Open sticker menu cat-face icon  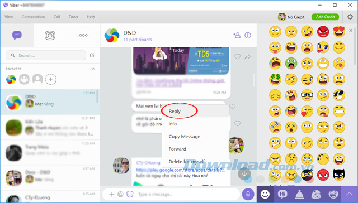click(130, 194)
